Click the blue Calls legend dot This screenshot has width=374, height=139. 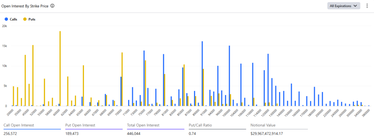(x=6, y=19)
